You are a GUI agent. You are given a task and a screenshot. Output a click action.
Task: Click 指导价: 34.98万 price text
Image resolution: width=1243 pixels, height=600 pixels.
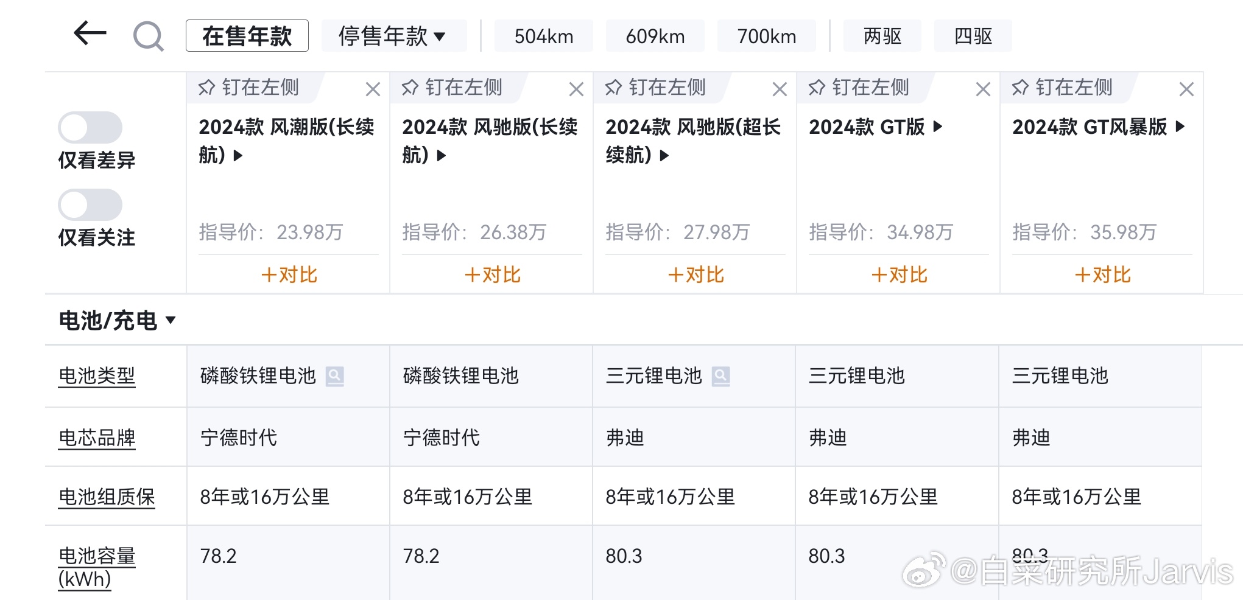[881, 232]
